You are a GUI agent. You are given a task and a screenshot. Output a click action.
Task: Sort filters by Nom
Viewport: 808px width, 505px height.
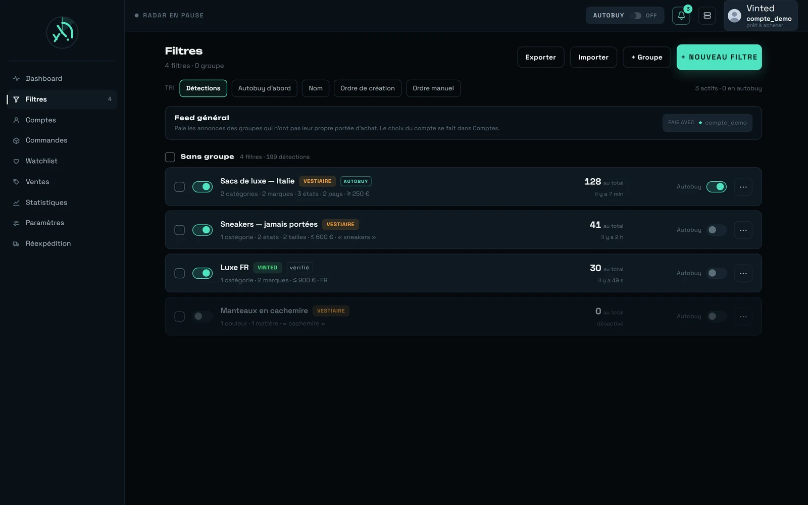(316, 88)
